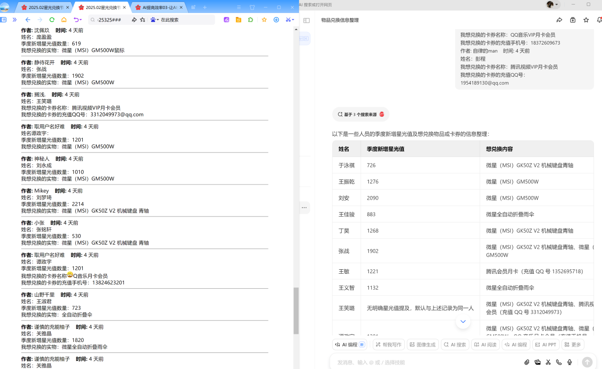Close the first 2025.02星光兑换 tab
This screenshot has height=369, width=602.
pyautogui.click(x=68, y=8)
